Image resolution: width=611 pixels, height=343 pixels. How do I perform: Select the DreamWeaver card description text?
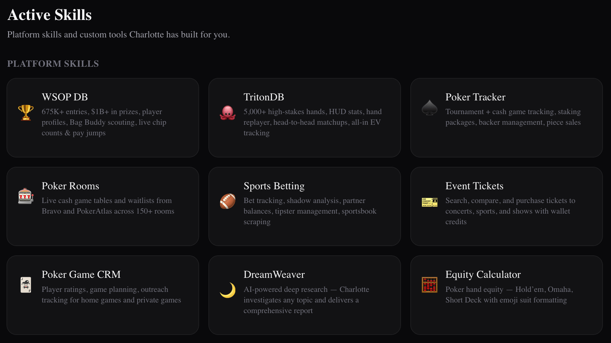tap(306, 300)
